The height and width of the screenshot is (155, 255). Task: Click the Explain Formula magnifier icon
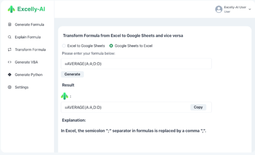point(9,37)
